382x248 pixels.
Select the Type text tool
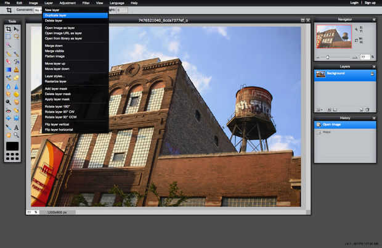(16, 127)
